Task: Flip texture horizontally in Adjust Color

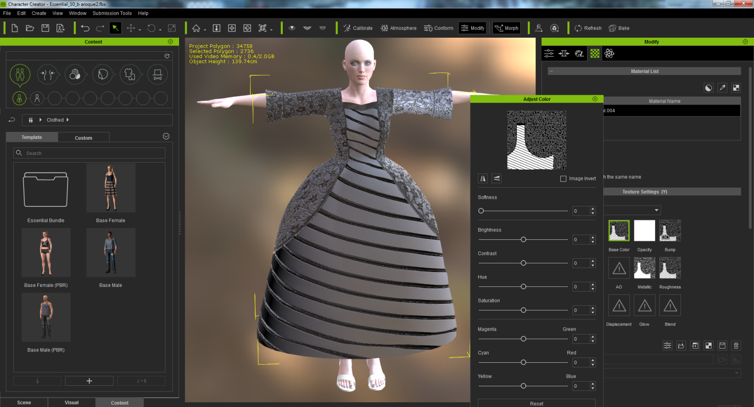Action: [483, 178]
